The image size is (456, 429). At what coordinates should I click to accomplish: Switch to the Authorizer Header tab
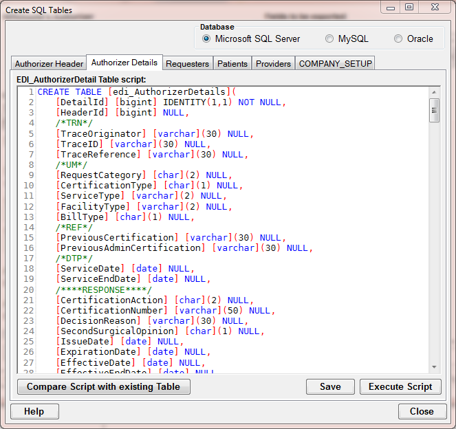point(49,64)
